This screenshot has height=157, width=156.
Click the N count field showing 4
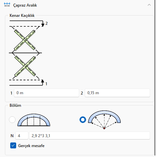(x=22, y=136)
